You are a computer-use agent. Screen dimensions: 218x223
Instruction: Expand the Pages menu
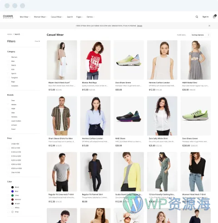(x=79, y=17)
